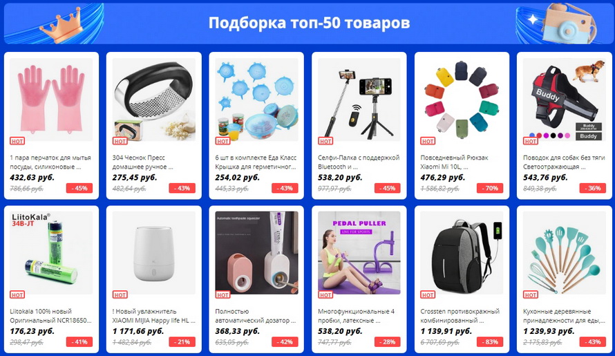Screen dimensions: 615x356
Task: Open link 'Полностью автоматический дозатор'
Action: pos(255,316)
